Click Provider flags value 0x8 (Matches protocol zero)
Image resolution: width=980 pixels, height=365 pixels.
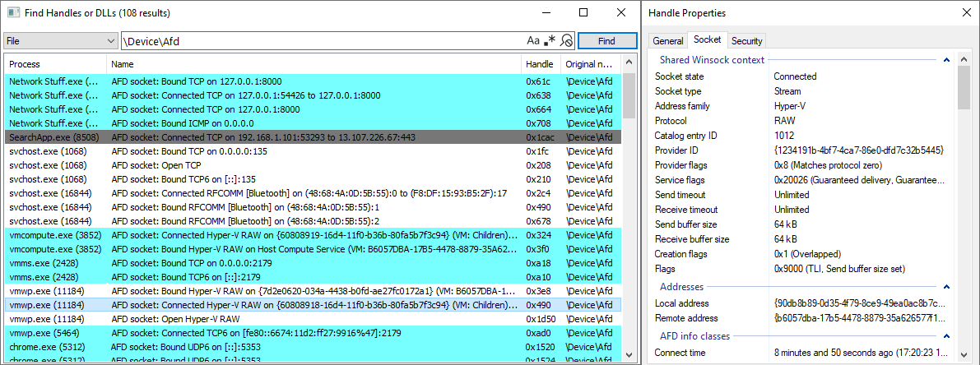[x=829, y=165]
